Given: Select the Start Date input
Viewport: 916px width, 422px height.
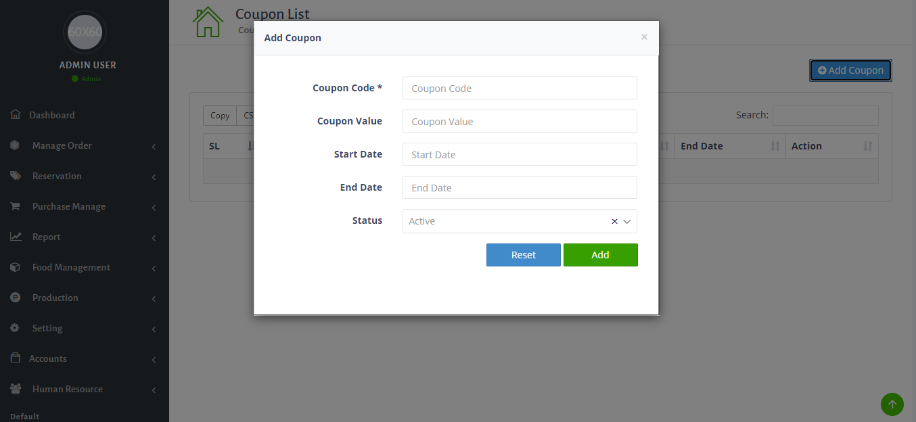Looking at the screenshot, I should click(x=520, y=154).
